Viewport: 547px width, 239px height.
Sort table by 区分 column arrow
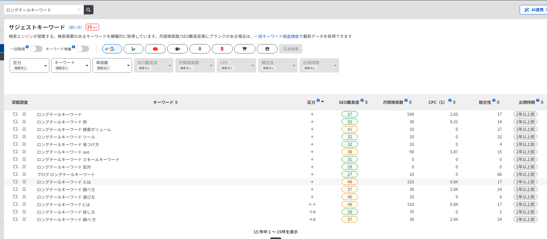[322, 101]
